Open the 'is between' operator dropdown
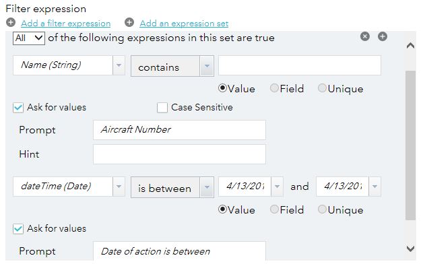This screenshot has height=264, width=423. click(207, 187)
